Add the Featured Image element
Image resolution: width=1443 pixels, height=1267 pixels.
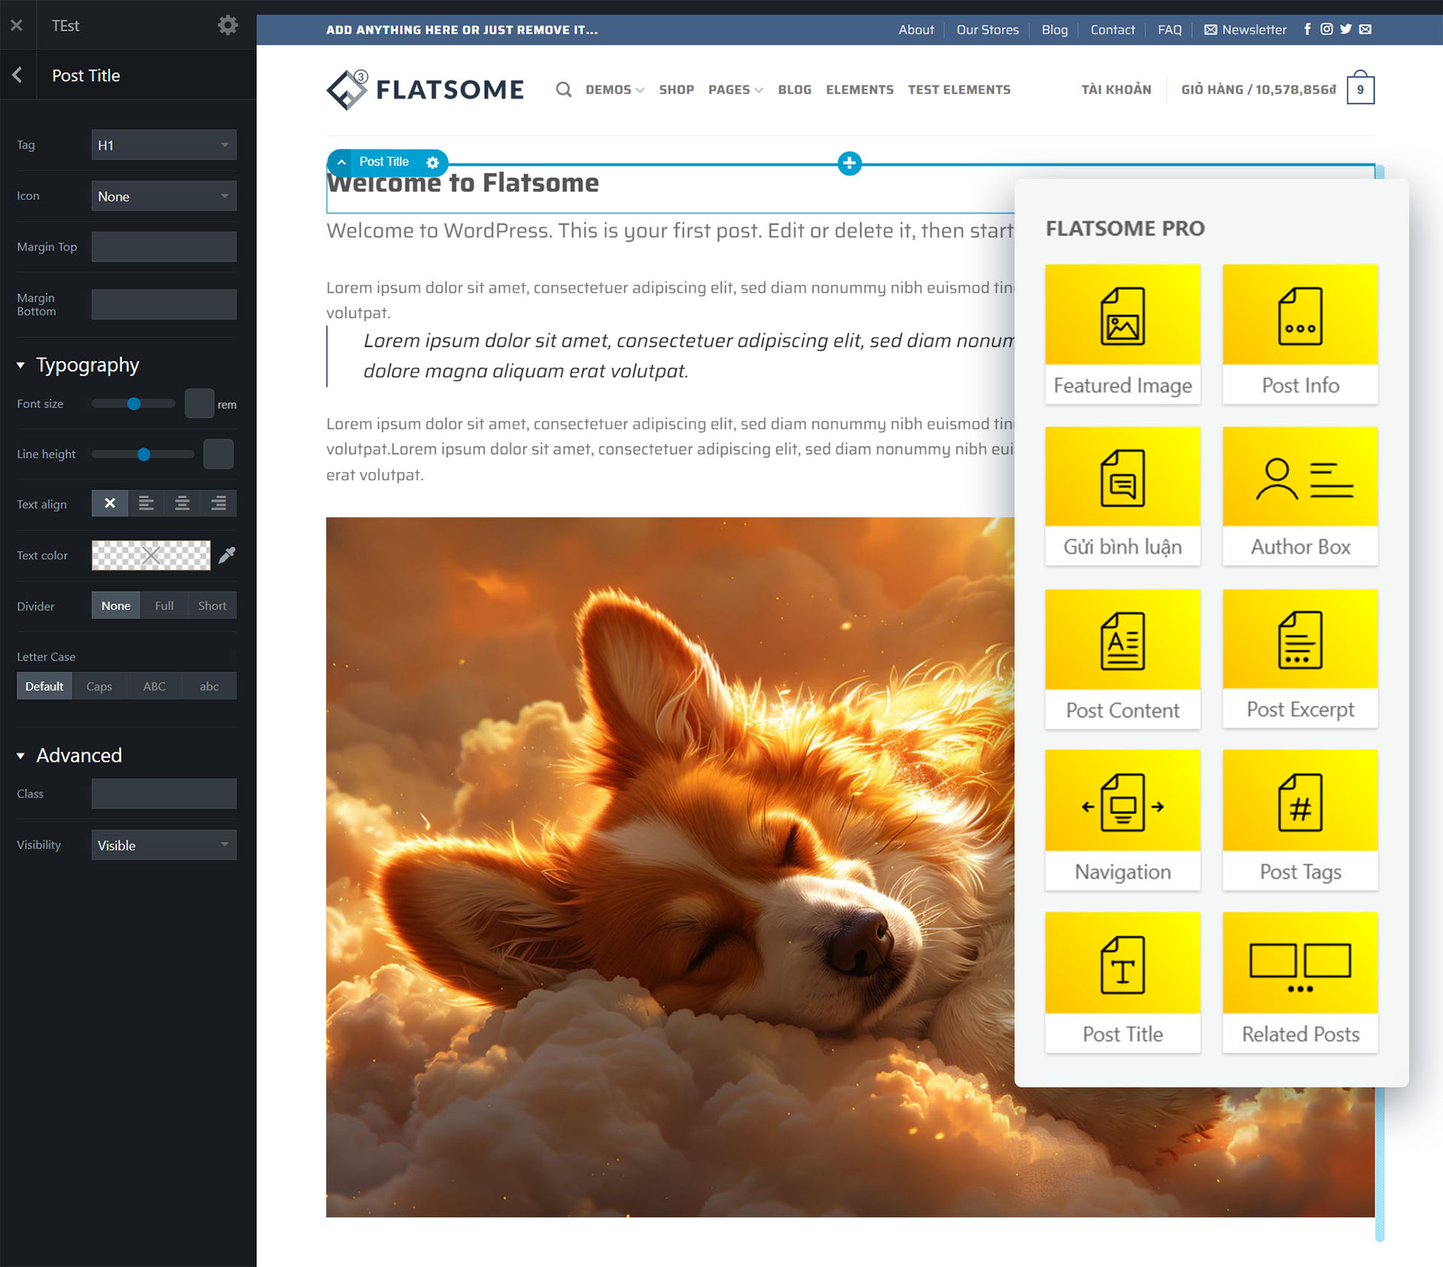(x=1122, y=333)
